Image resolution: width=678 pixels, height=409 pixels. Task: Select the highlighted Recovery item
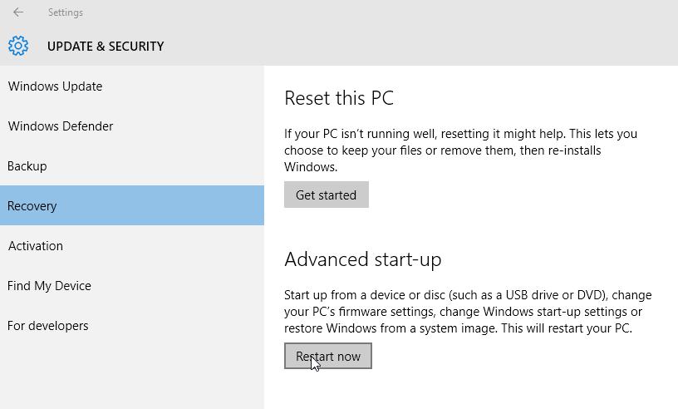32,206
